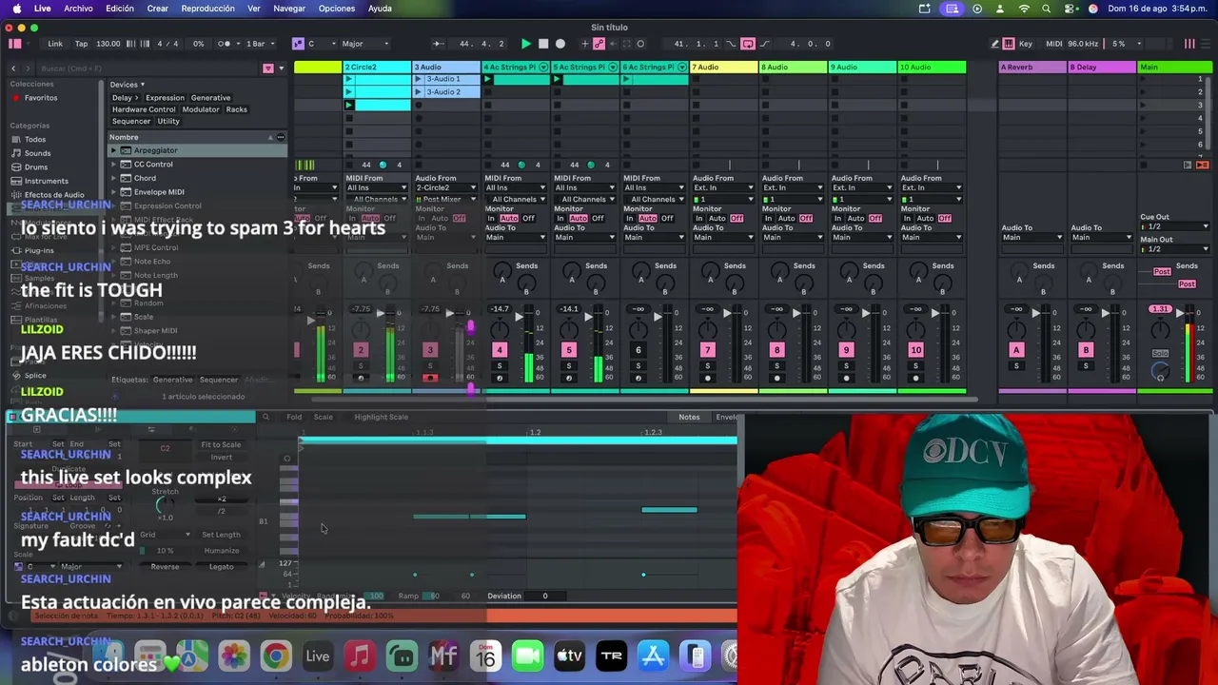Open Control Center from the menu bar
Image resolution: width=1218 pixels, height=685 pixels.
pyautogui.click(x=1070, y=9)
